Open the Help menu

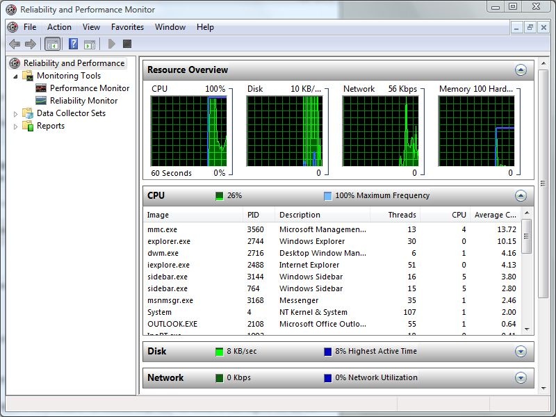205,27
